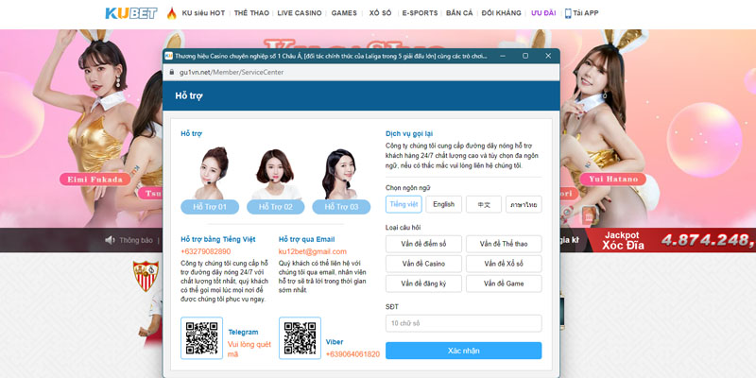Click the Vui lòng quét mã text
Screen dimensions: 756x378
(x=249, y=350)
